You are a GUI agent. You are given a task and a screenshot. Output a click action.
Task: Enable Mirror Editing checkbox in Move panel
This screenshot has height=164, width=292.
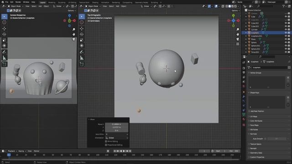pos(106,141)
